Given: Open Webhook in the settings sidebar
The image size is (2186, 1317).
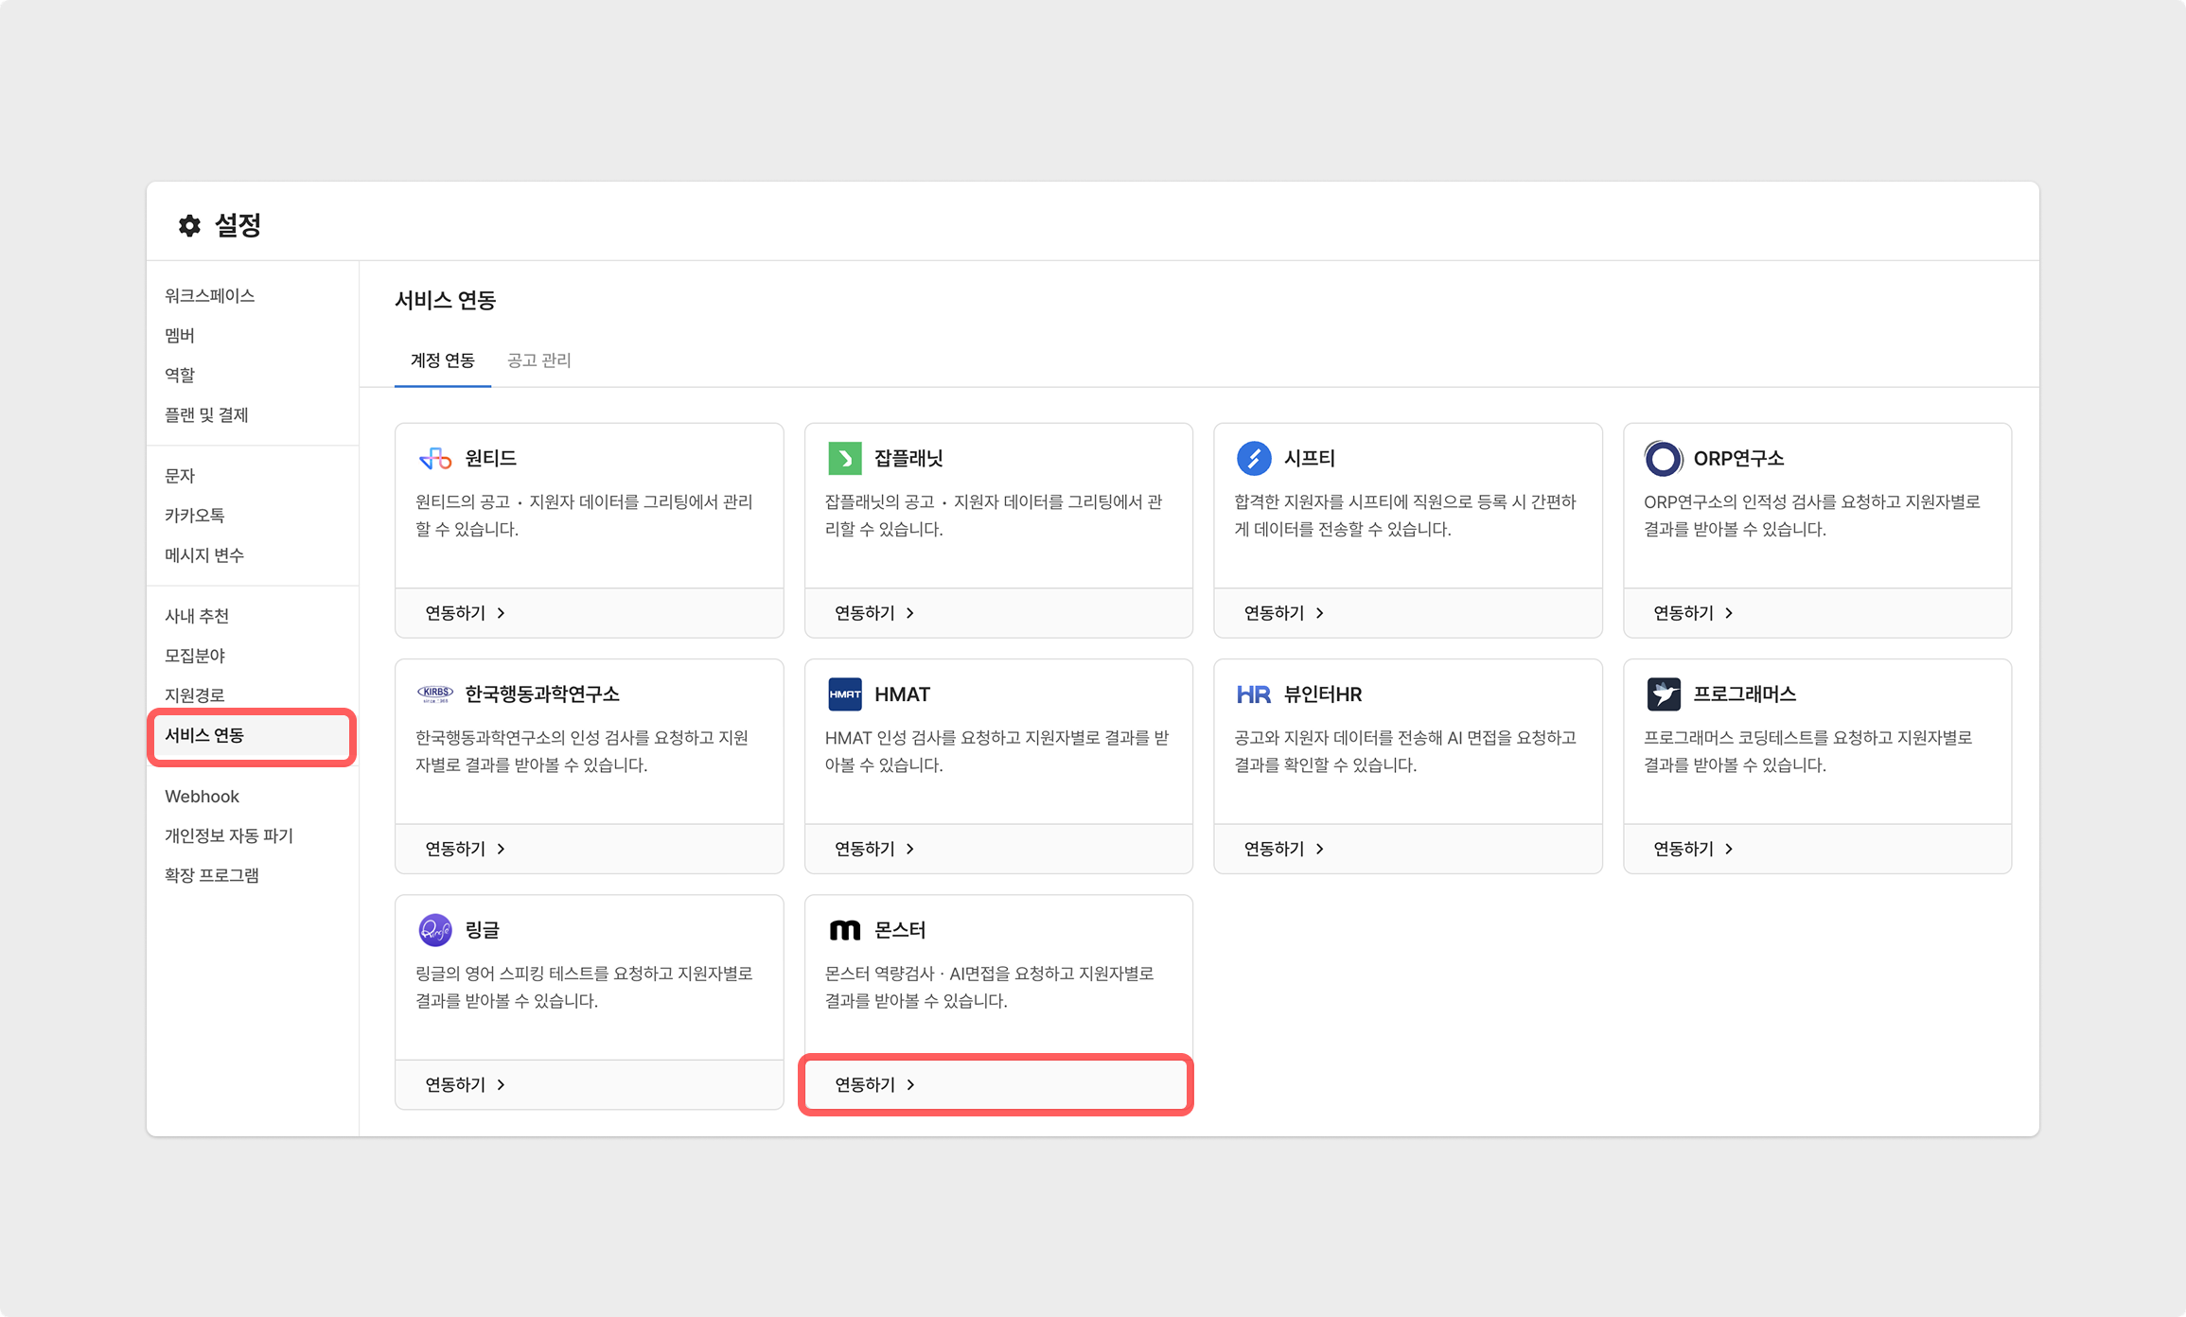Looking at the screenshot, I should click(x=202, y=796).
